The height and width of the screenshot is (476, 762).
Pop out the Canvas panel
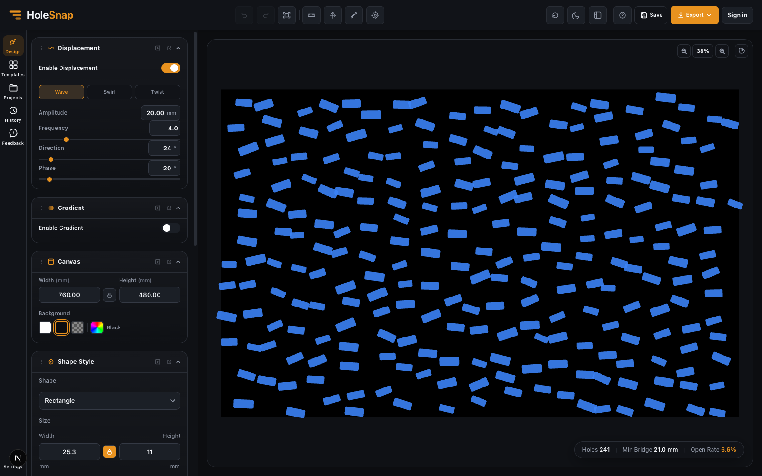[169, 262]
